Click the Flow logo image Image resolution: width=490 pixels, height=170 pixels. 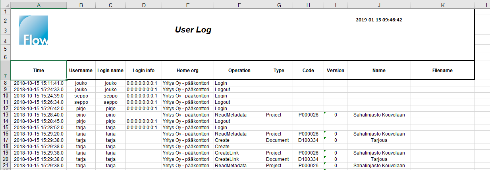click(x=33, y=30)
